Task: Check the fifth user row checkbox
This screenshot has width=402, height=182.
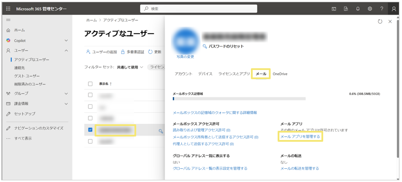Action: [90, 141]
